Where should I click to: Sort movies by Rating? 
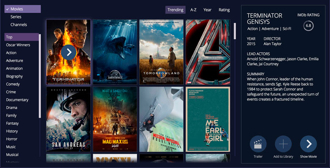(x=224, y=10)
